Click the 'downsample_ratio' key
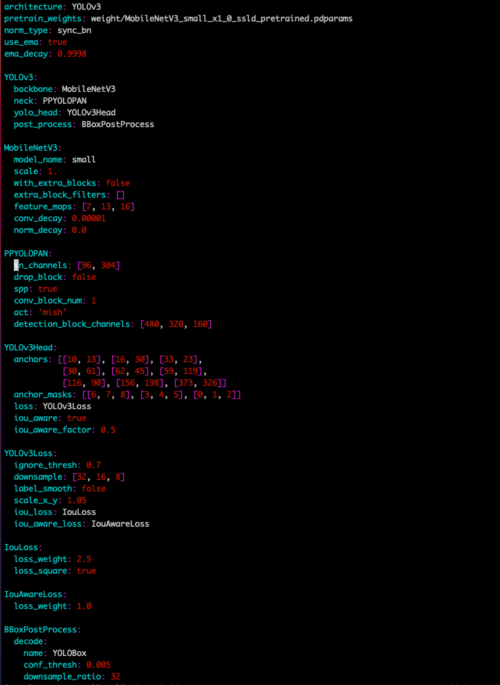This screenshot has width=500, height=685. [x=62, y=677]
